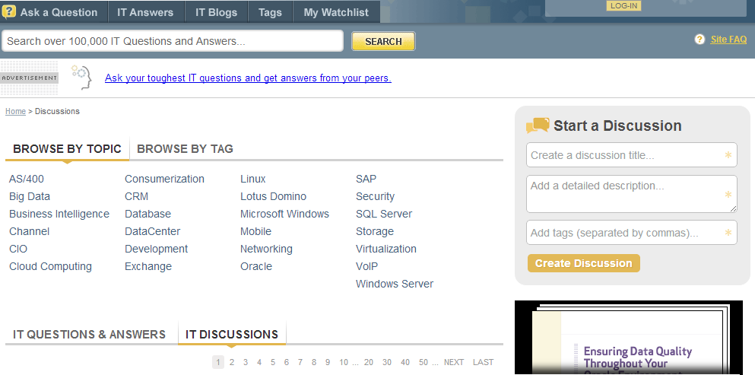Open the Exchange topic
Screen dimensions: 755x375
148,266
